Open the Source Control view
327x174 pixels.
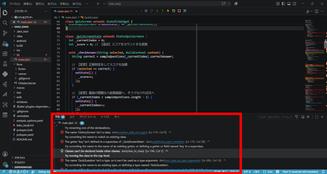(5, 33)
